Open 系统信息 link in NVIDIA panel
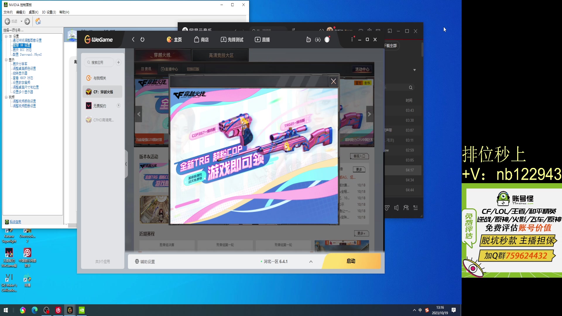Screen dimensions: 562x316 pos(15,222)
